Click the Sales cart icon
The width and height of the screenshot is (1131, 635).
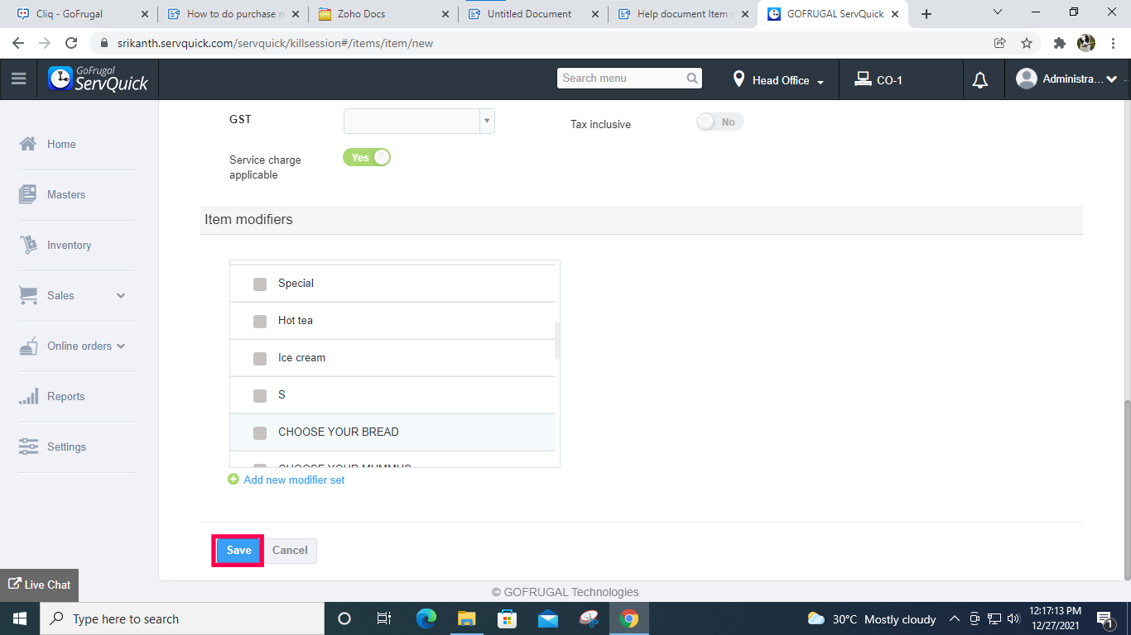pos(28,295)
